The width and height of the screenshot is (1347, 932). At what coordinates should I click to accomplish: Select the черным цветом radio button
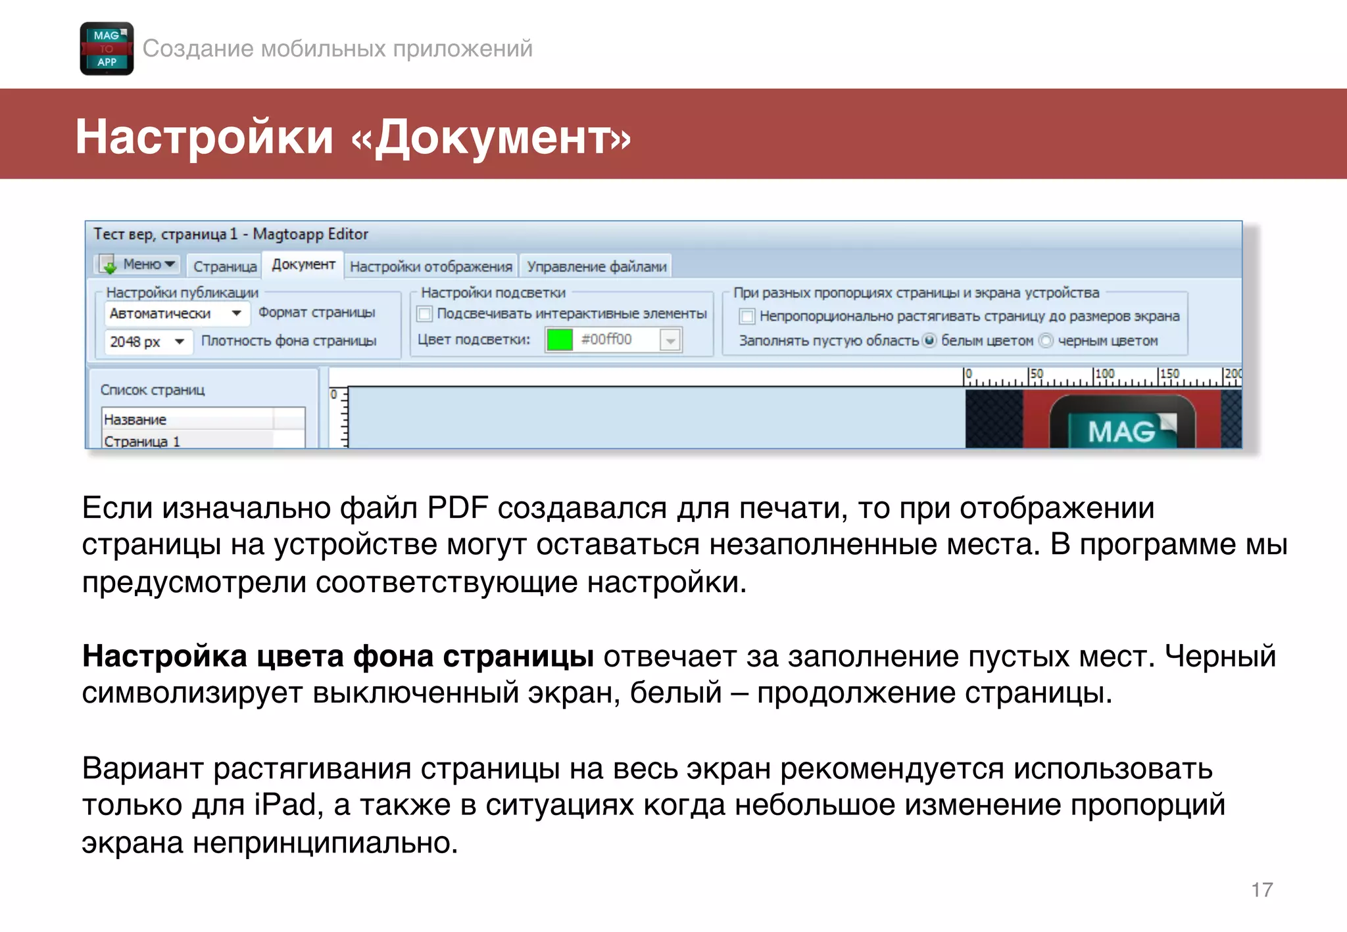[x=1046, y=340]
